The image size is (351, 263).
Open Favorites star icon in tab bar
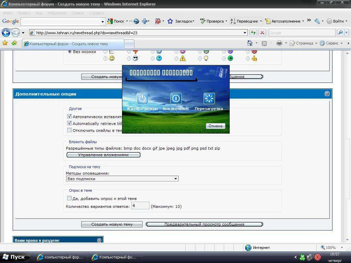pos(5,43)
